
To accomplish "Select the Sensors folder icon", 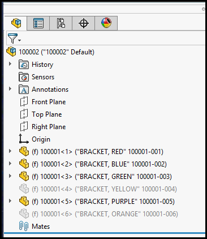I will [x=24, y=77].
